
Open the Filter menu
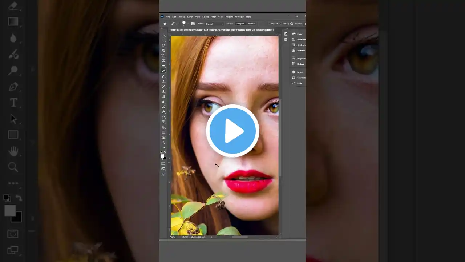213,17
